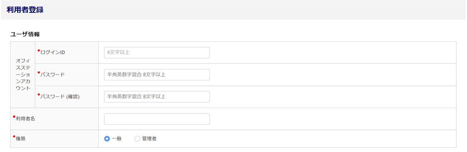Click the 管理者 option text label
467x152 pixels.
[149, 139]
